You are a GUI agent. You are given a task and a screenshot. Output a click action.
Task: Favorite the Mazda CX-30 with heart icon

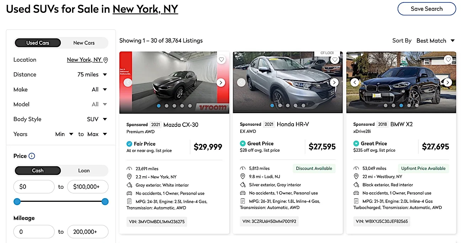221,60
